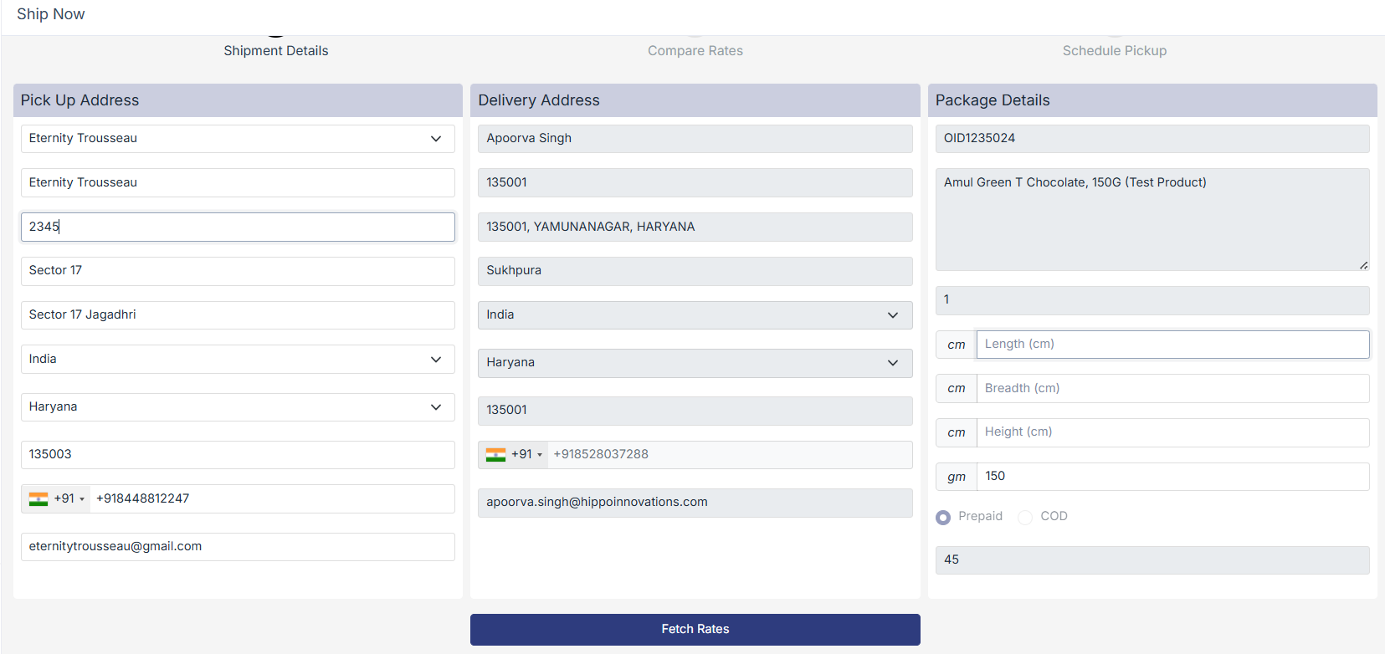This screenshot has height=654, width=1385.
Task: Open pickup state Haryana dropdown
Action: (238, 407)
